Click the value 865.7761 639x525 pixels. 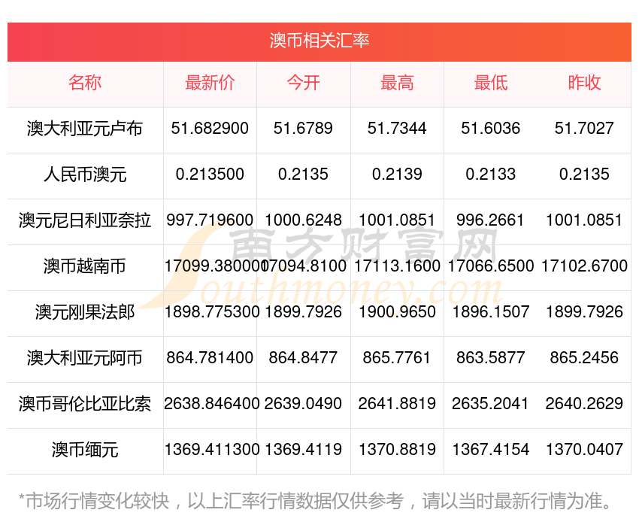tap(397, 358)
